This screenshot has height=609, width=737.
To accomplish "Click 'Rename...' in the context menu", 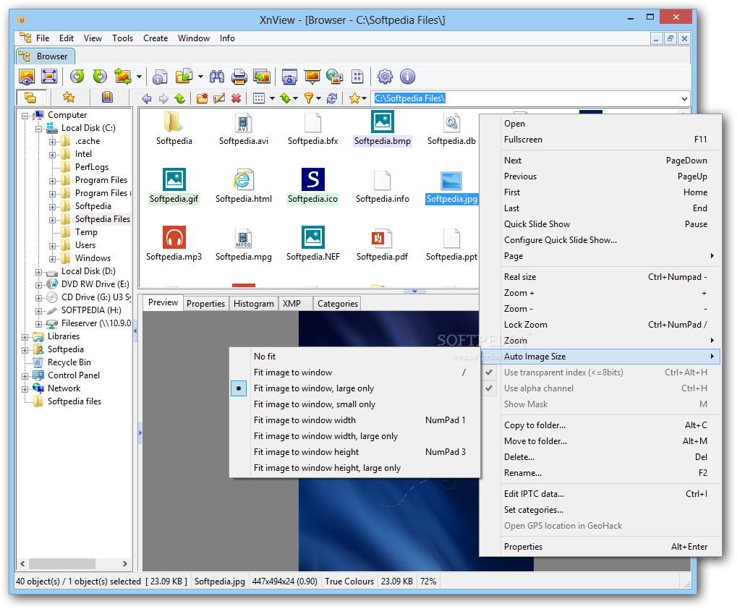I will [600, 473].
